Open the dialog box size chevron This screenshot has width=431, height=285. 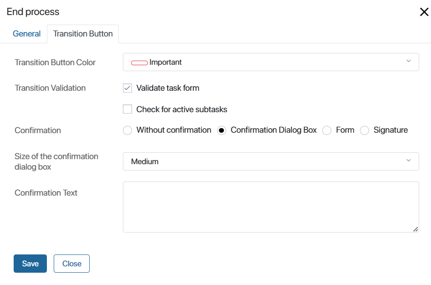(408, 160)
